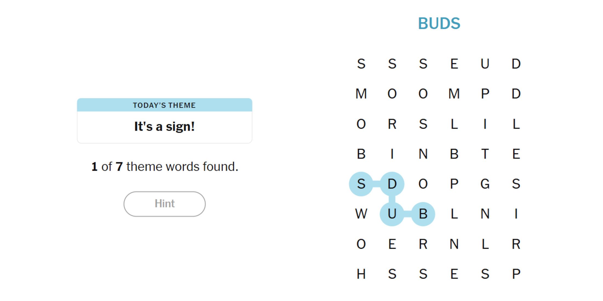The width and height of the screenshot is (603, 301).
Task: Click the P between O and G
Action: (454, 184)
